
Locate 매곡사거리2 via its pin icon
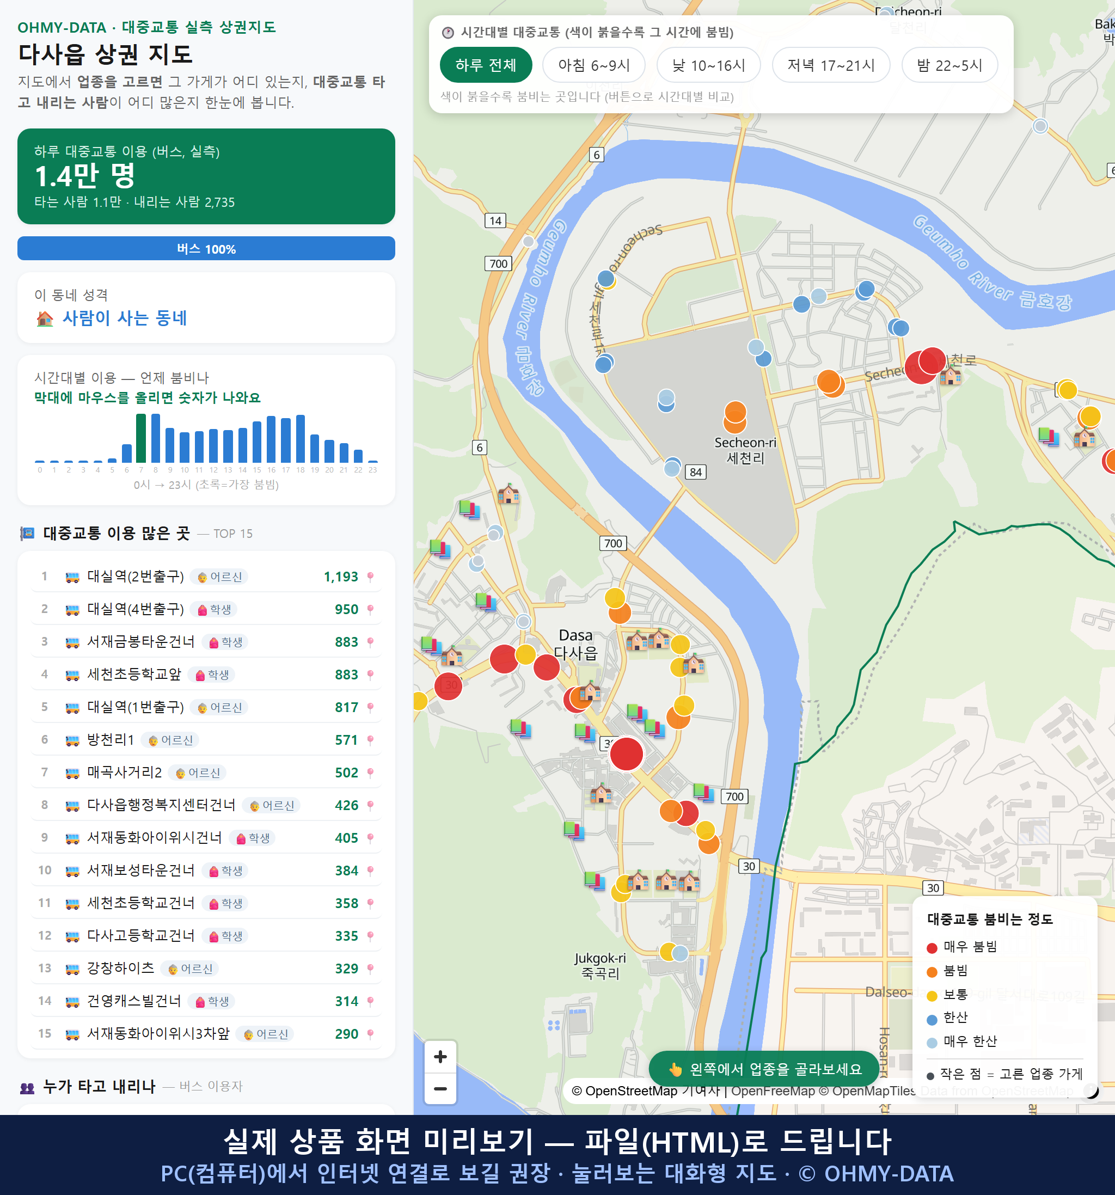370,773
